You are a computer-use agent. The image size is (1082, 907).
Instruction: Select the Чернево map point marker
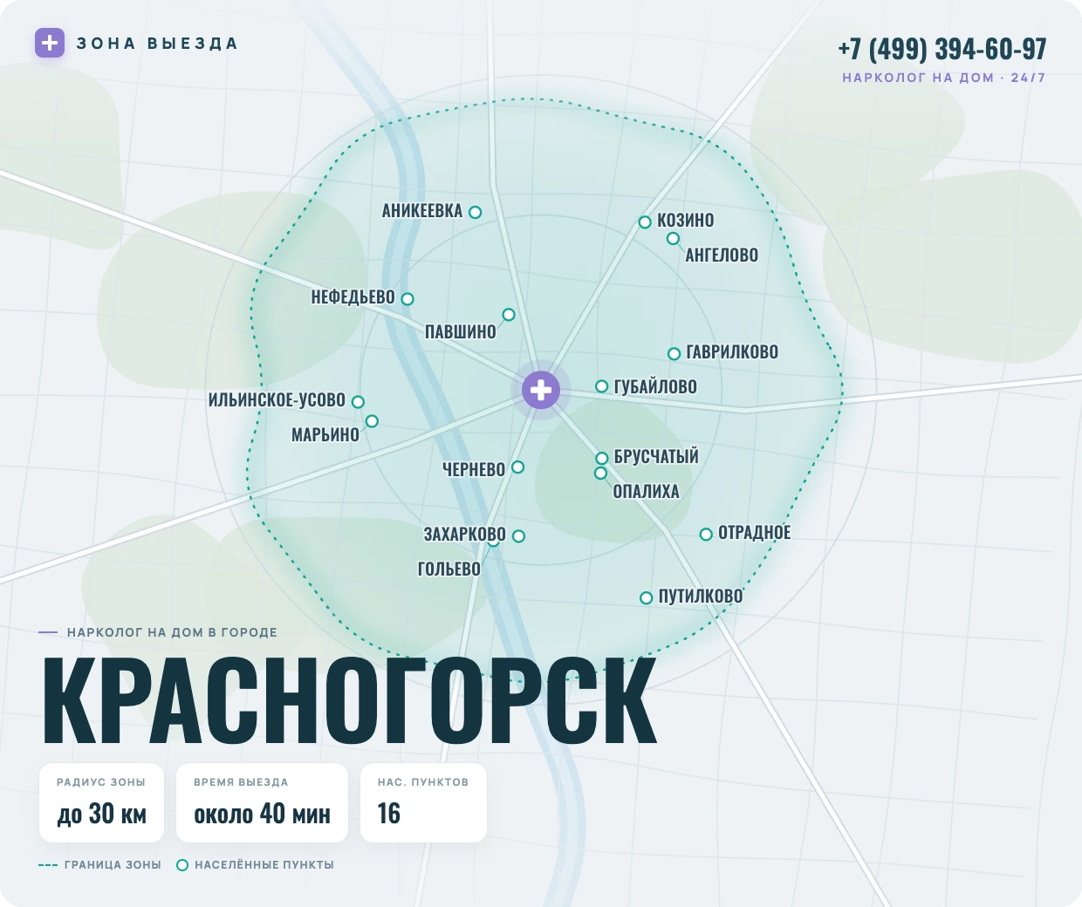(517, 467)
